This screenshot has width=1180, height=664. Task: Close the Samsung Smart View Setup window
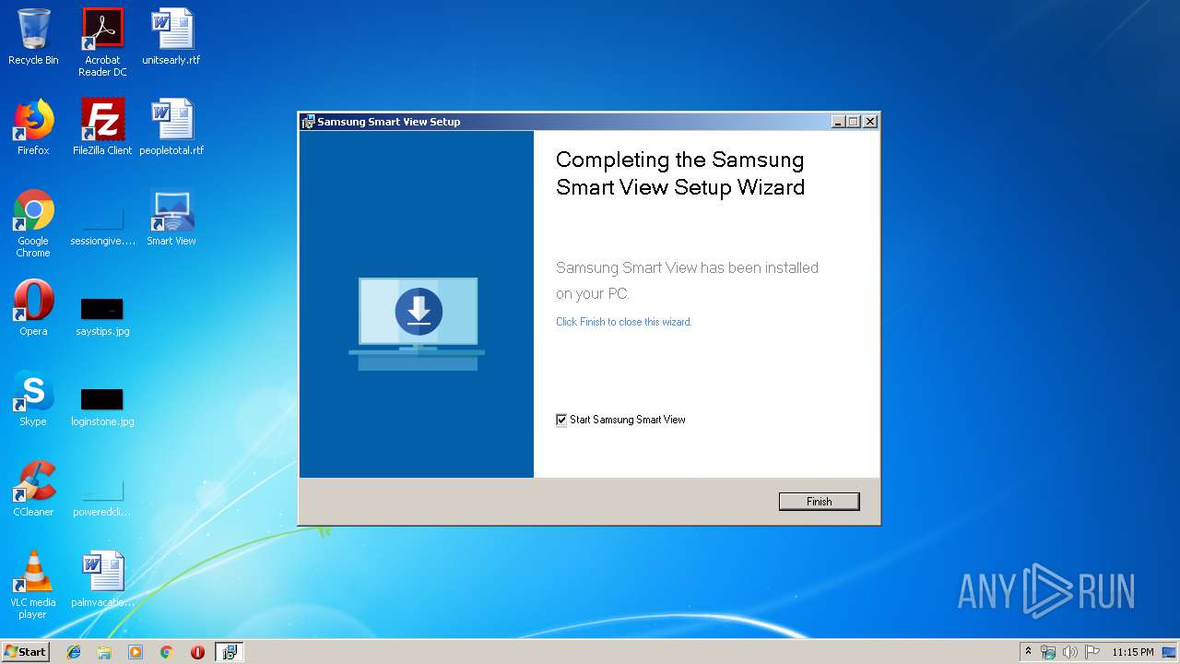870,121
